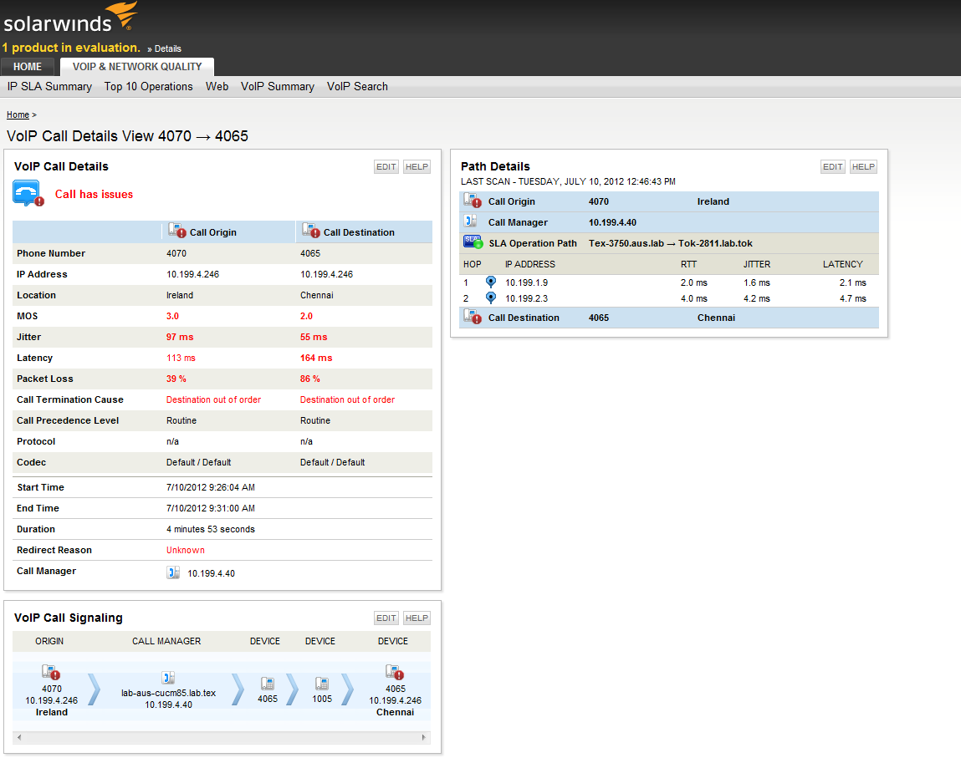
Task: Click the RTT column header in Path Details
Action: tap(689, 264)
